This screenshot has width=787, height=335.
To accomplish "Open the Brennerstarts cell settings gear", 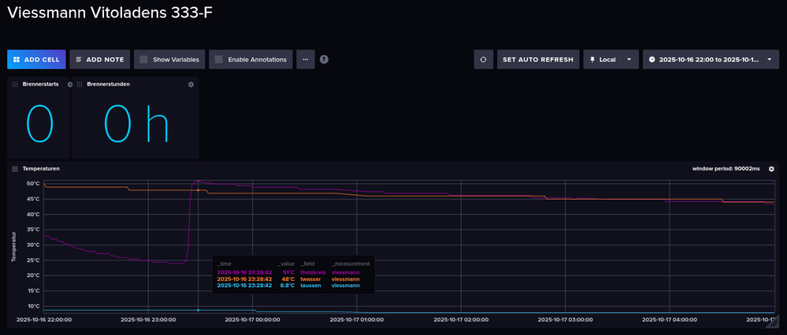I will (70, 84).
